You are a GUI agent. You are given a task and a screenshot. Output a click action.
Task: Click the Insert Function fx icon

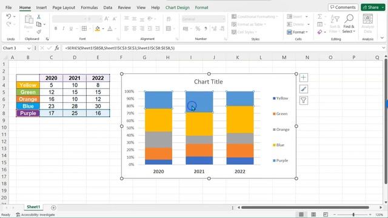(x=56, y=48)
